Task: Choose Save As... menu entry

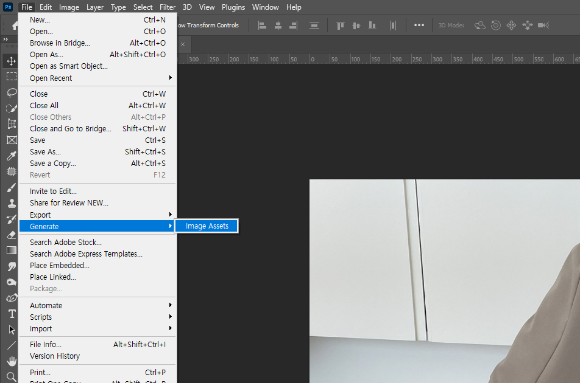Action: pos(97,151)
